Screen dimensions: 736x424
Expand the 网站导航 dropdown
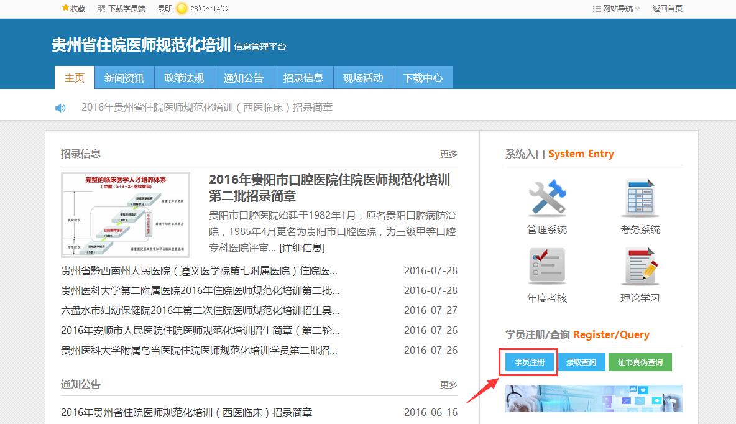click(x=617, y=9)
